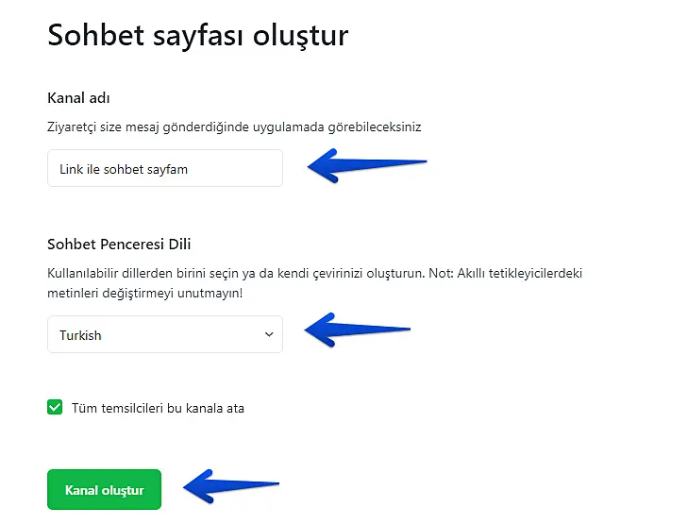This screenshot has height=524, width=688.
Task: Select the "Turkish" value in language combo
Action: 81,335
